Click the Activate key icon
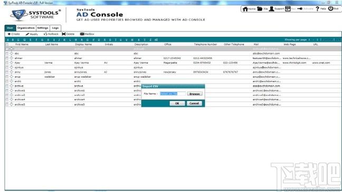 click(x=300, y=9)
